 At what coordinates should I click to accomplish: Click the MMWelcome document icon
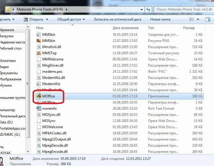pyautogui.click(x=39, y=59)
